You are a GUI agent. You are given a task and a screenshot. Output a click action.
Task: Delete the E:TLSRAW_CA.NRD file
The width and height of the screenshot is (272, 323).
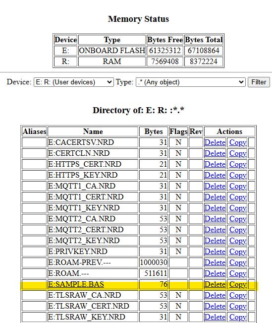tap(215, 295)
